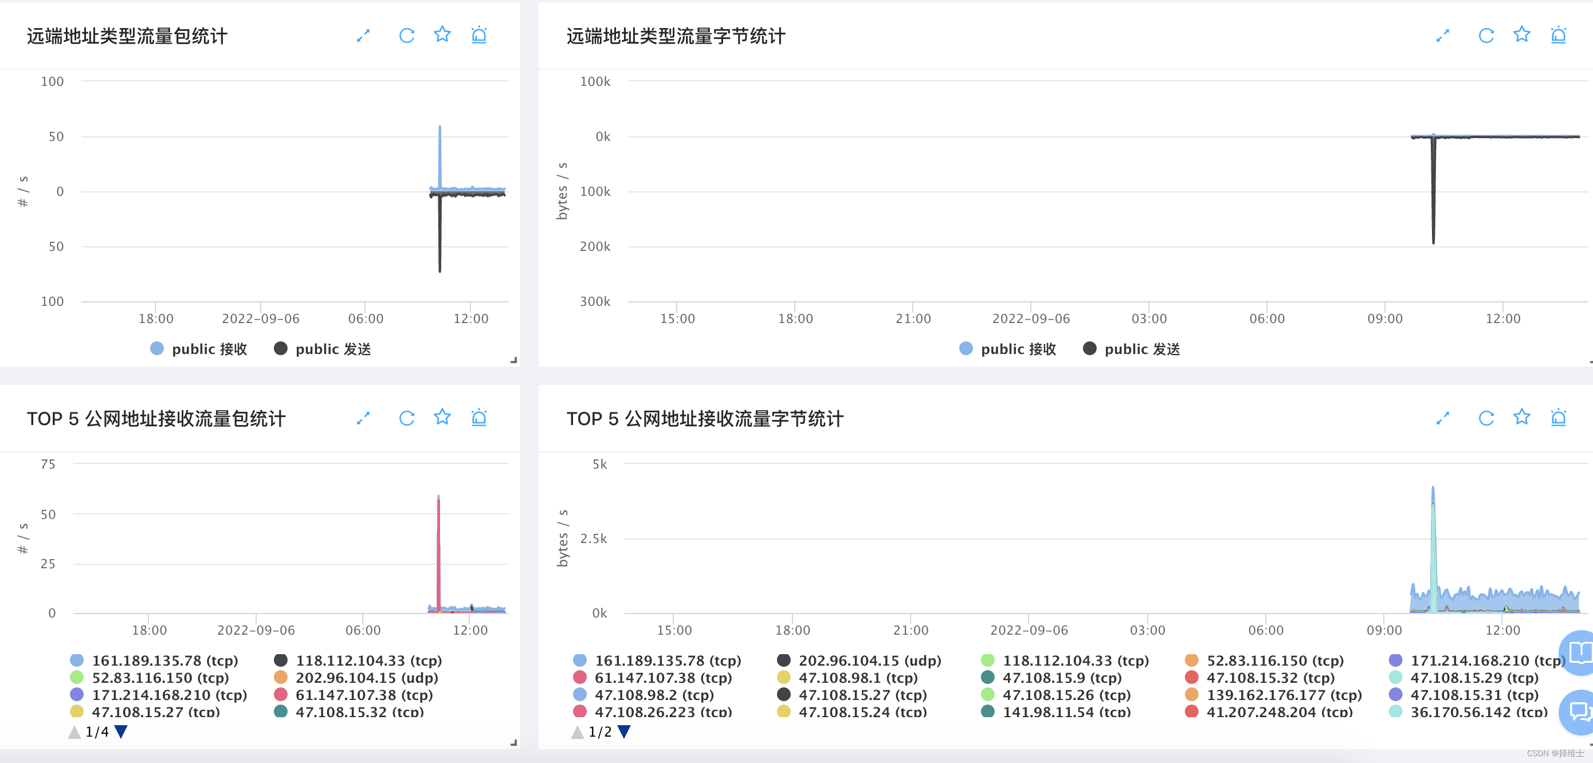Expand the TOP 5 公网地址接收流量字节统计 panel
This screenshot has width=1593, height=763.
coord(1442,419)
